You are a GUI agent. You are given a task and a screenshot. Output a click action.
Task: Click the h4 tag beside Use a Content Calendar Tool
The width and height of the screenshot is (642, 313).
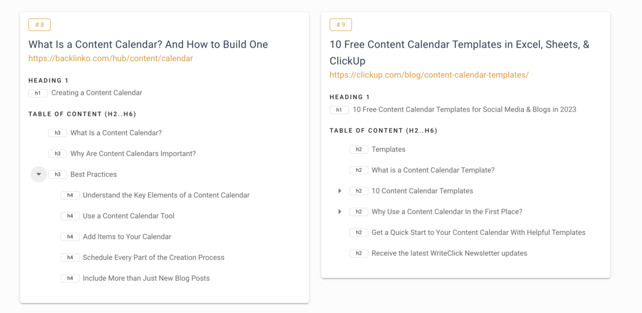70,216
